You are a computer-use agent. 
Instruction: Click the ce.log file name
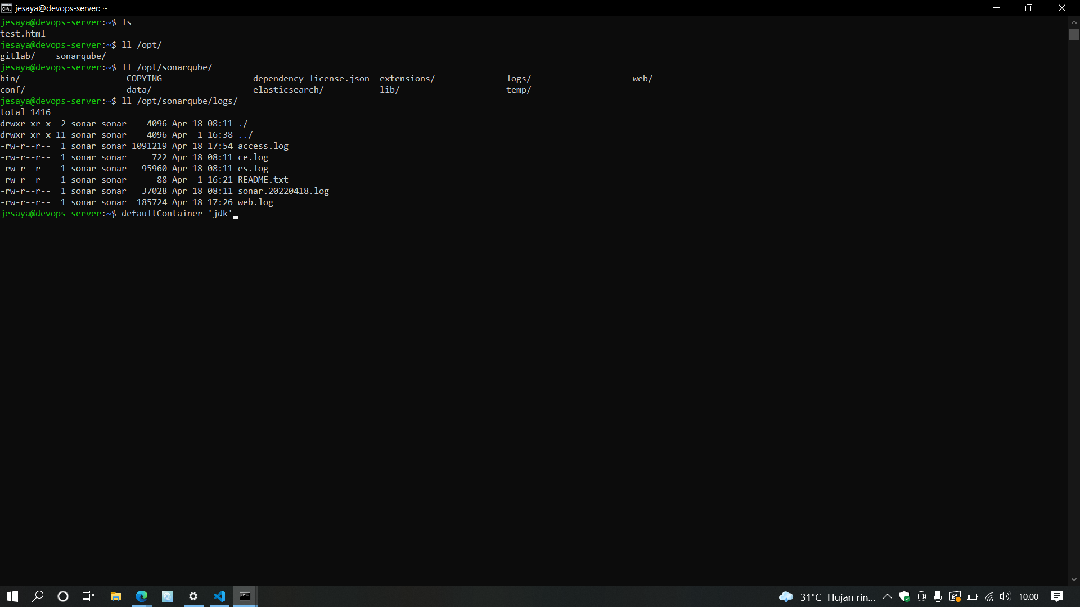[x=253, y=157]
